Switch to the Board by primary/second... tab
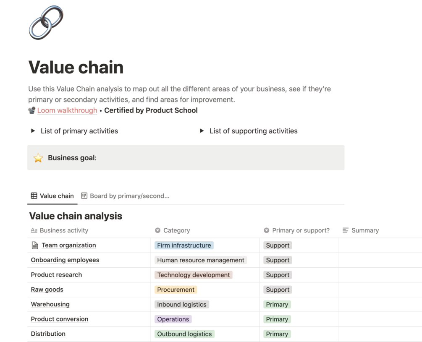422x342 pixels. point(129,196)
